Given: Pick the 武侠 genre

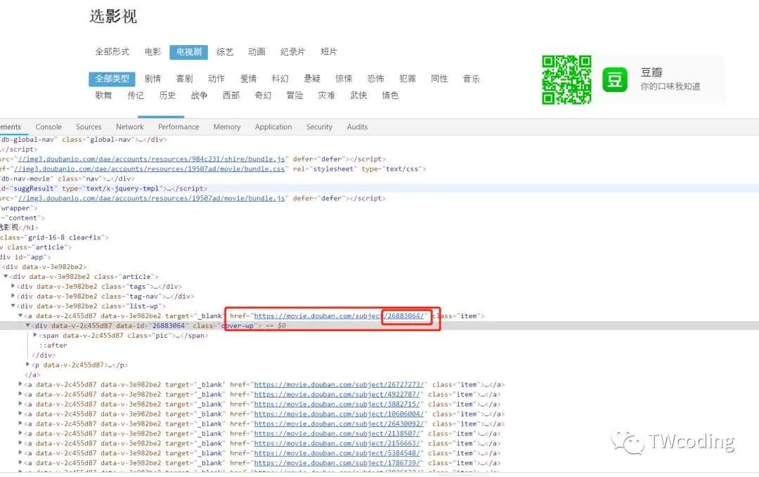Looking at the screenshot, I should coord(358,96).
